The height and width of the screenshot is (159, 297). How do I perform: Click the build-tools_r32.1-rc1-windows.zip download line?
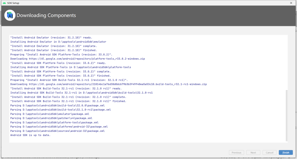tap(108, 84)
